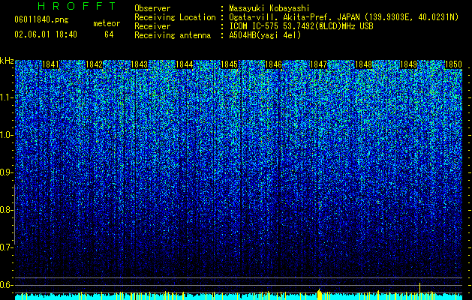The height and width of the screenshot is (300, 472).
Task: Click the 1849 time marker
Action: (408, 64)
